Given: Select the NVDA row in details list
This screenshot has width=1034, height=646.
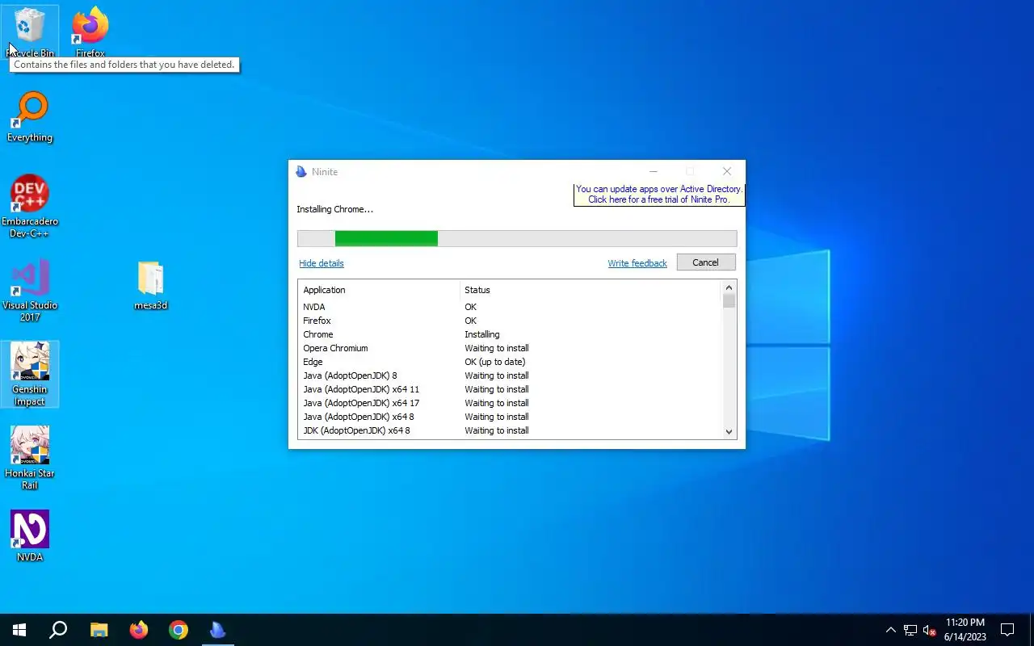Looking at the screenshot, I should click(509, 307).
